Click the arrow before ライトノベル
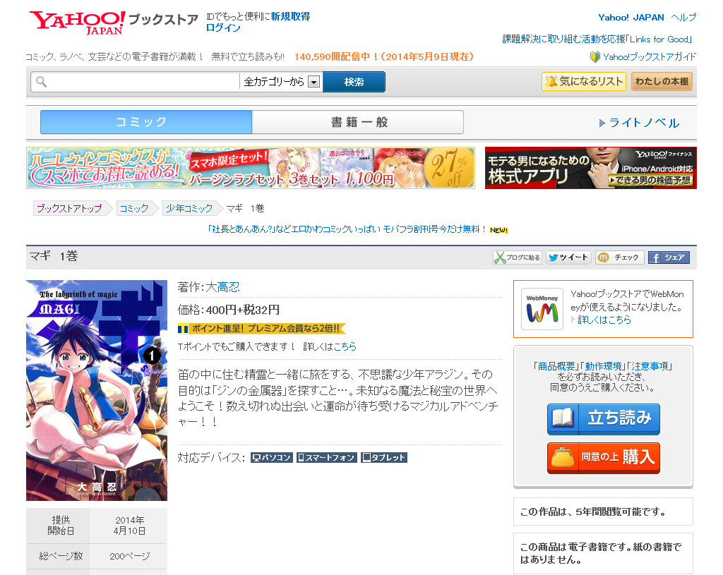 602,123
